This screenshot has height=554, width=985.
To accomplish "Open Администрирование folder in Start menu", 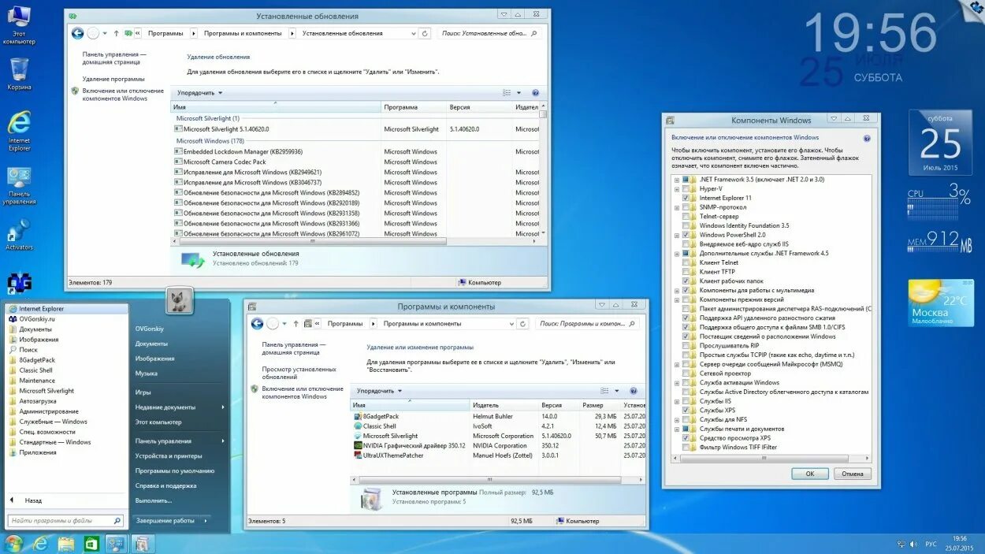I will click(49, 411).
